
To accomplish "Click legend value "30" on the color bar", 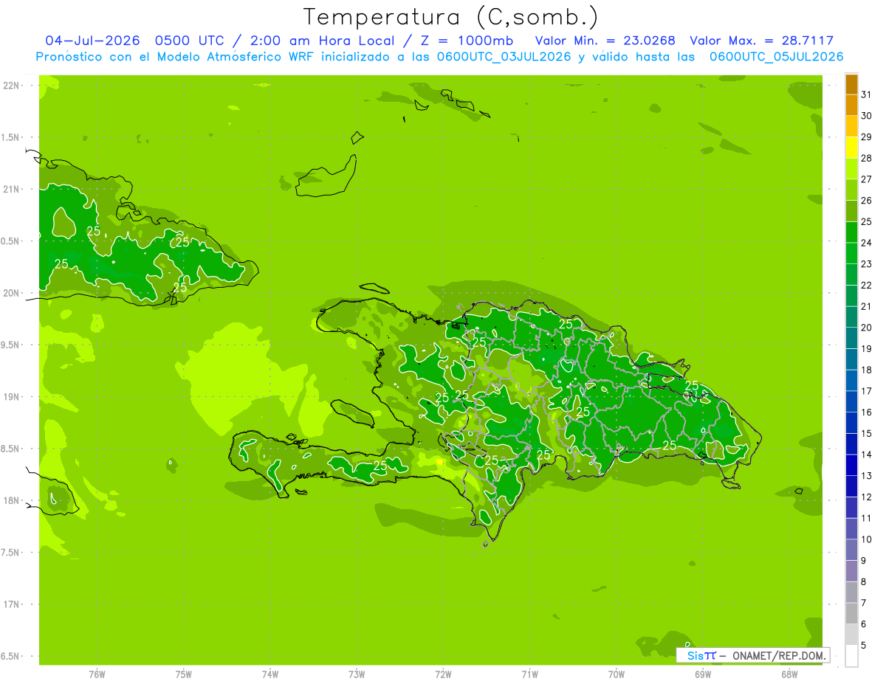I will coord(867,116).
